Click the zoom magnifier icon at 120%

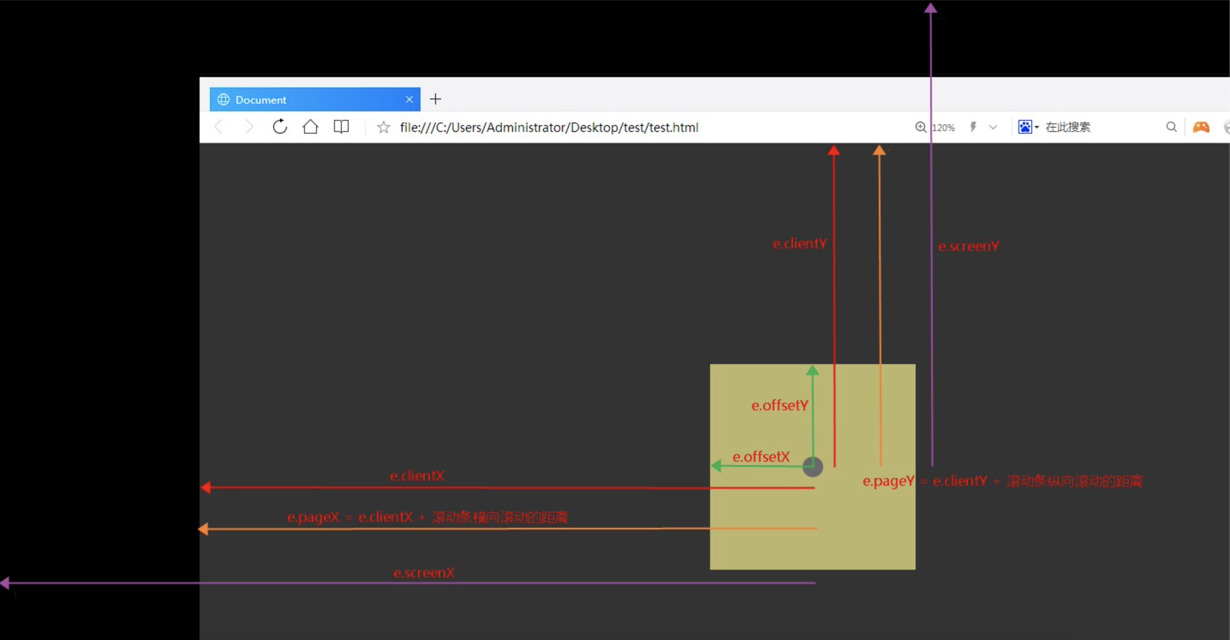[920, 127]
